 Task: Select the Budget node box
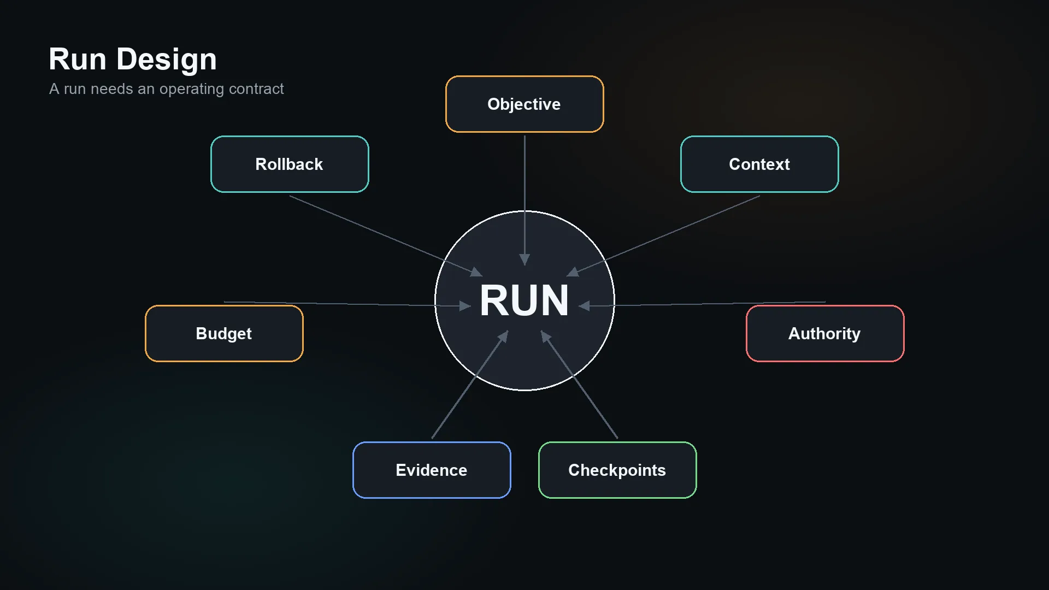224,333
